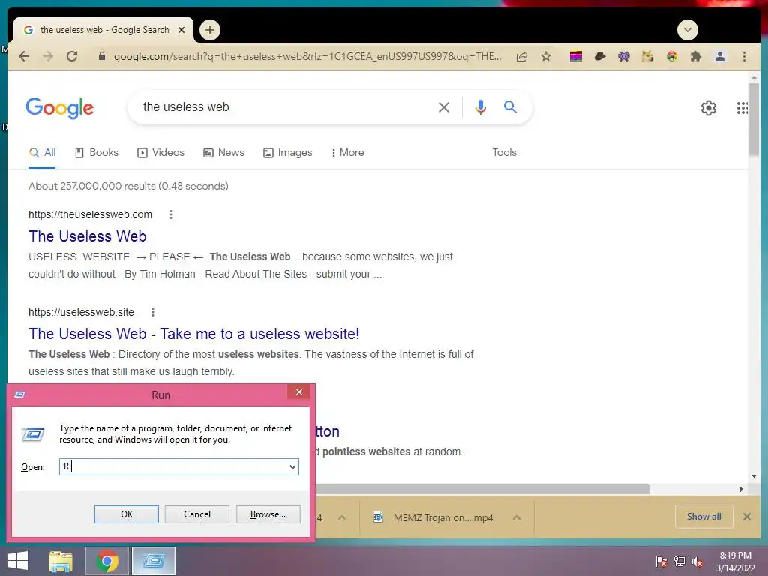
Task: Click the Google search input field
Action: [286, 107]
